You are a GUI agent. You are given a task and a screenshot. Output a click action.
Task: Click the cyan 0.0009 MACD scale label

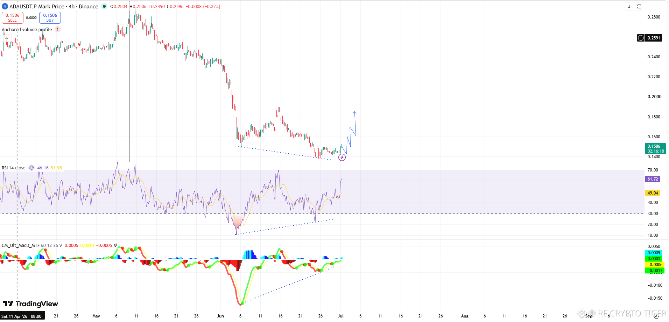[x=654, y=253]
